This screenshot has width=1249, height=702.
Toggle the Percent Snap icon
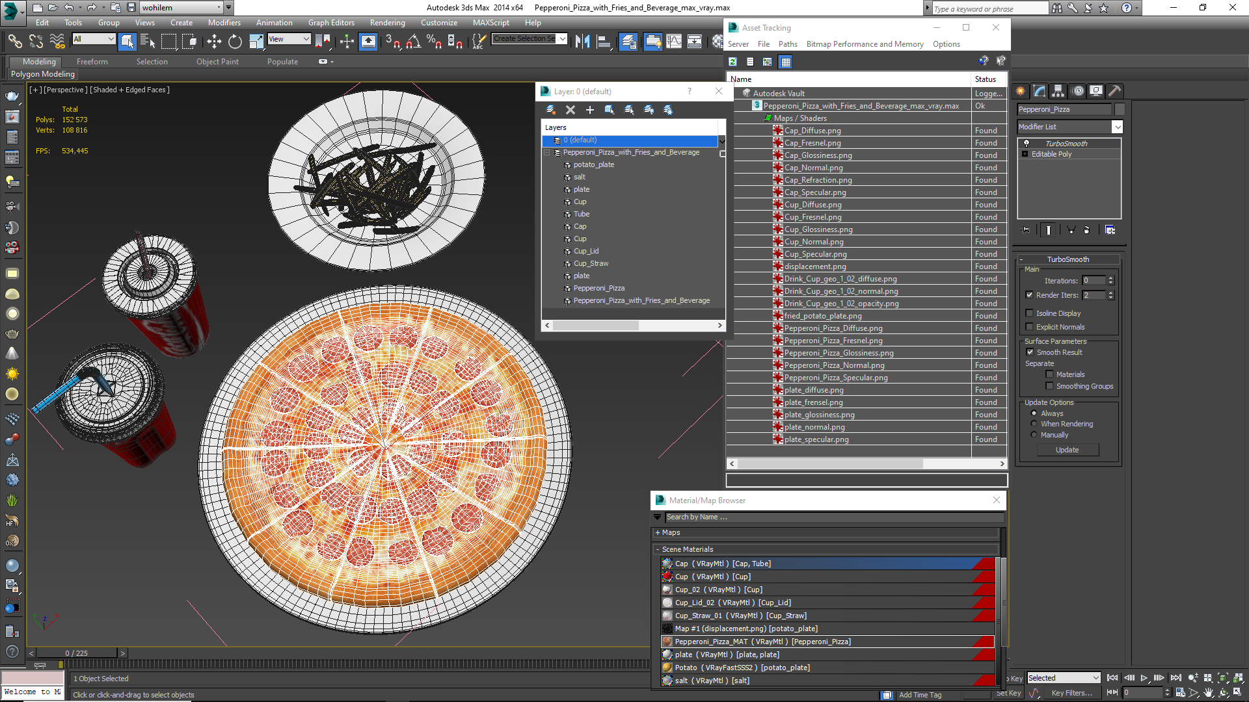coord(434,42)
